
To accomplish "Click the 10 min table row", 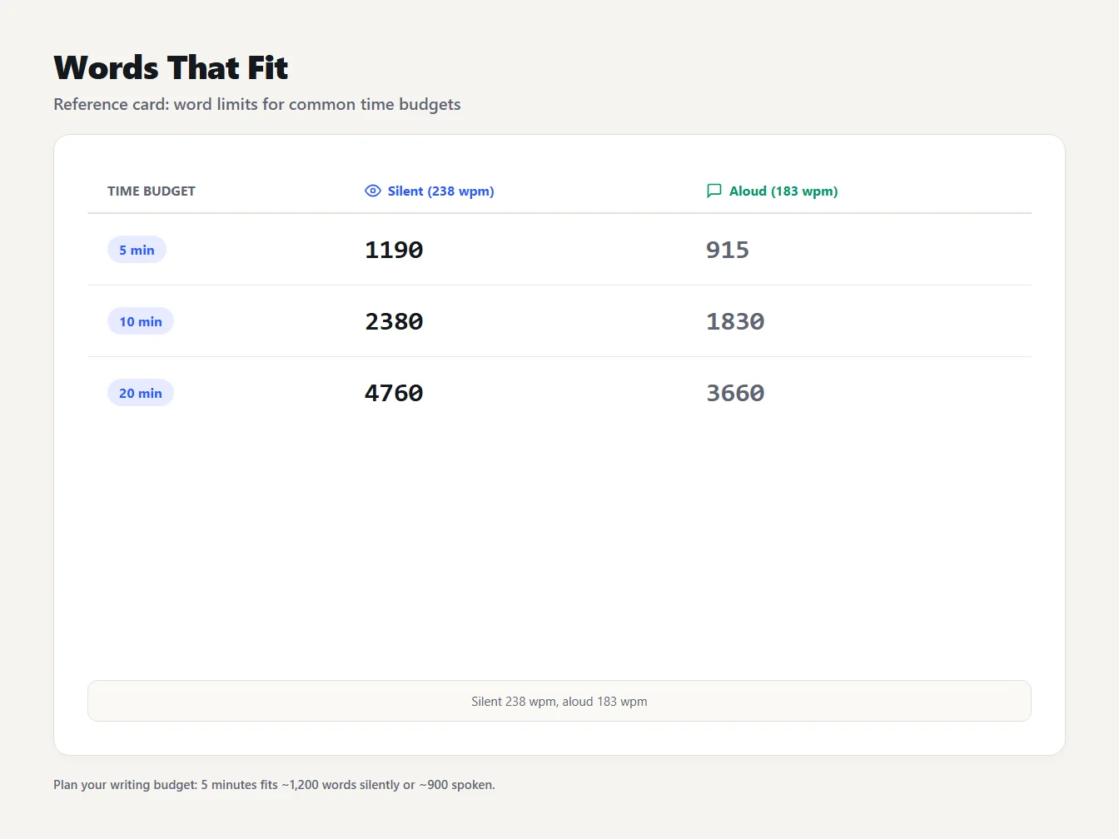I will [x=559, y=321].
